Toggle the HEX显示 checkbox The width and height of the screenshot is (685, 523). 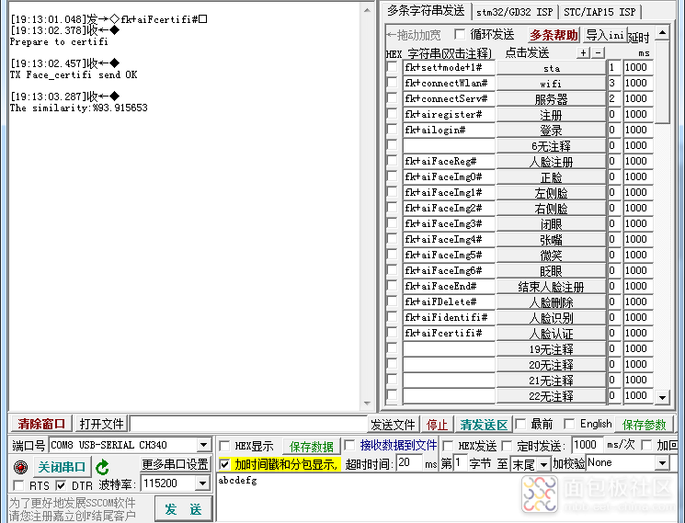(224, 446)
